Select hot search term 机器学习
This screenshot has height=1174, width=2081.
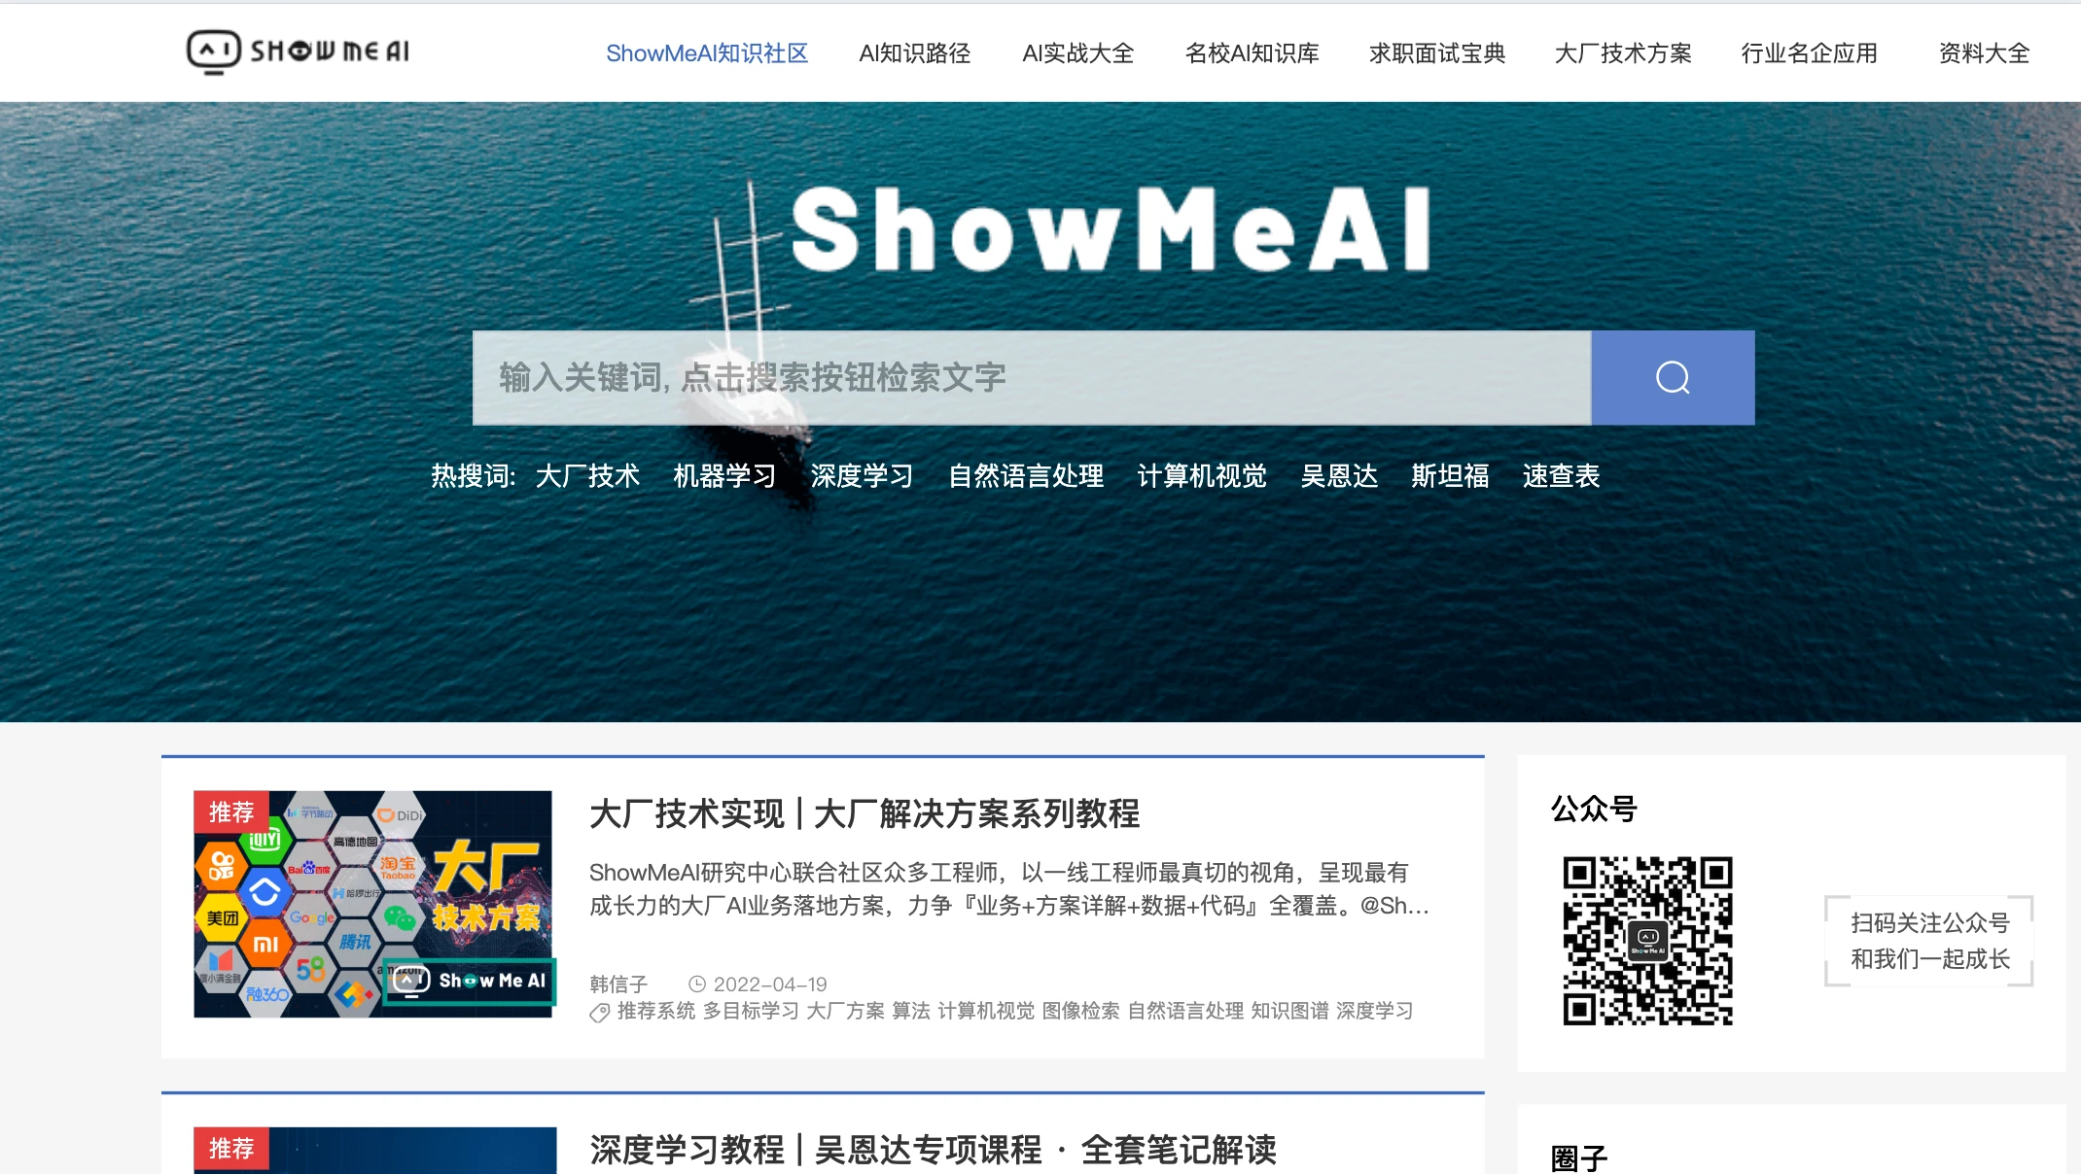pos(724,476)
